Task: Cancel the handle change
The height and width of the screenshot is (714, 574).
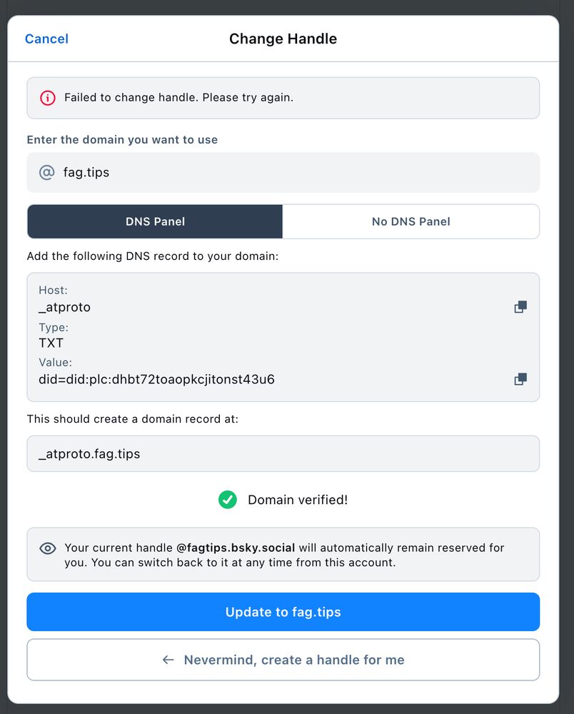Action: 46,39
